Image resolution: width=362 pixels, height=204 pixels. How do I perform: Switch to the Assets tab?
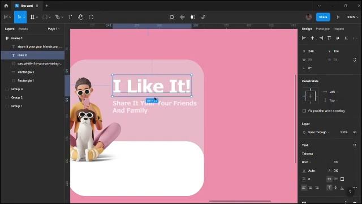pos(23,29)
